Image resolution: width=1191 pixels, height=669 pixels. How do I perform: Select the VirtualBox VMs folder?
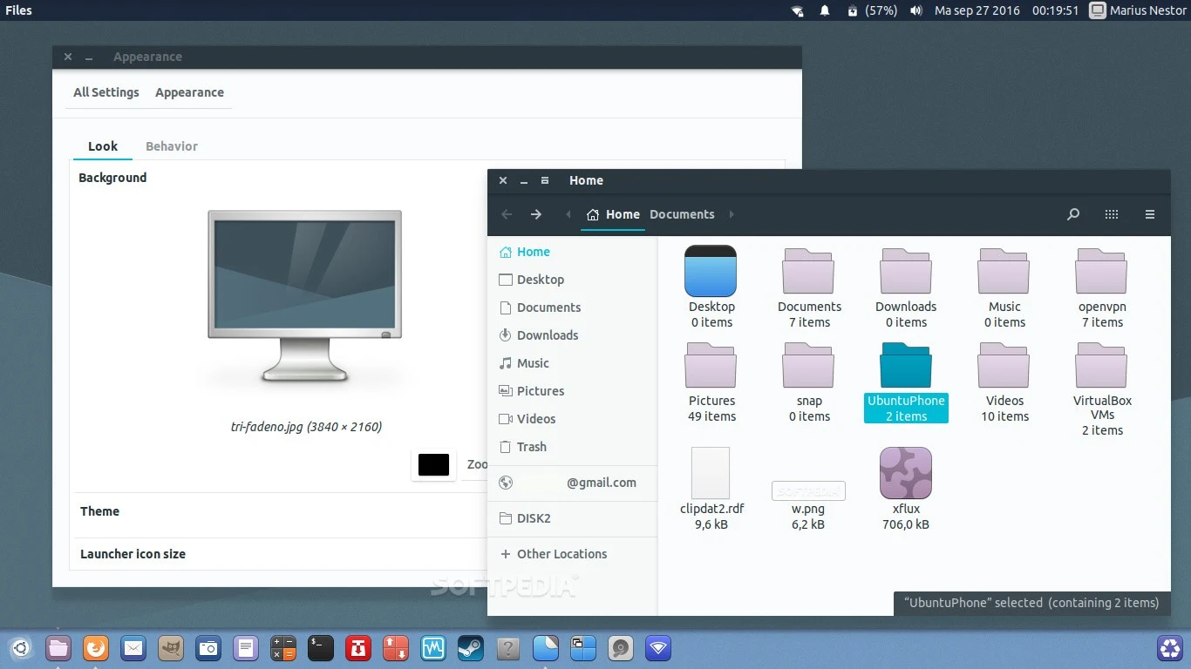pyautogui.click(x=1102, y=365)
